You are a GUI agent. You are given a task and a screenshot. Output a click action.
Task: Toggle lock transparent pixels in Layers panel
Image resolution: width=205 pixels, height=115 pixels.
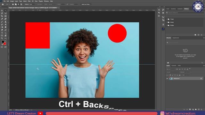point(170,75)
